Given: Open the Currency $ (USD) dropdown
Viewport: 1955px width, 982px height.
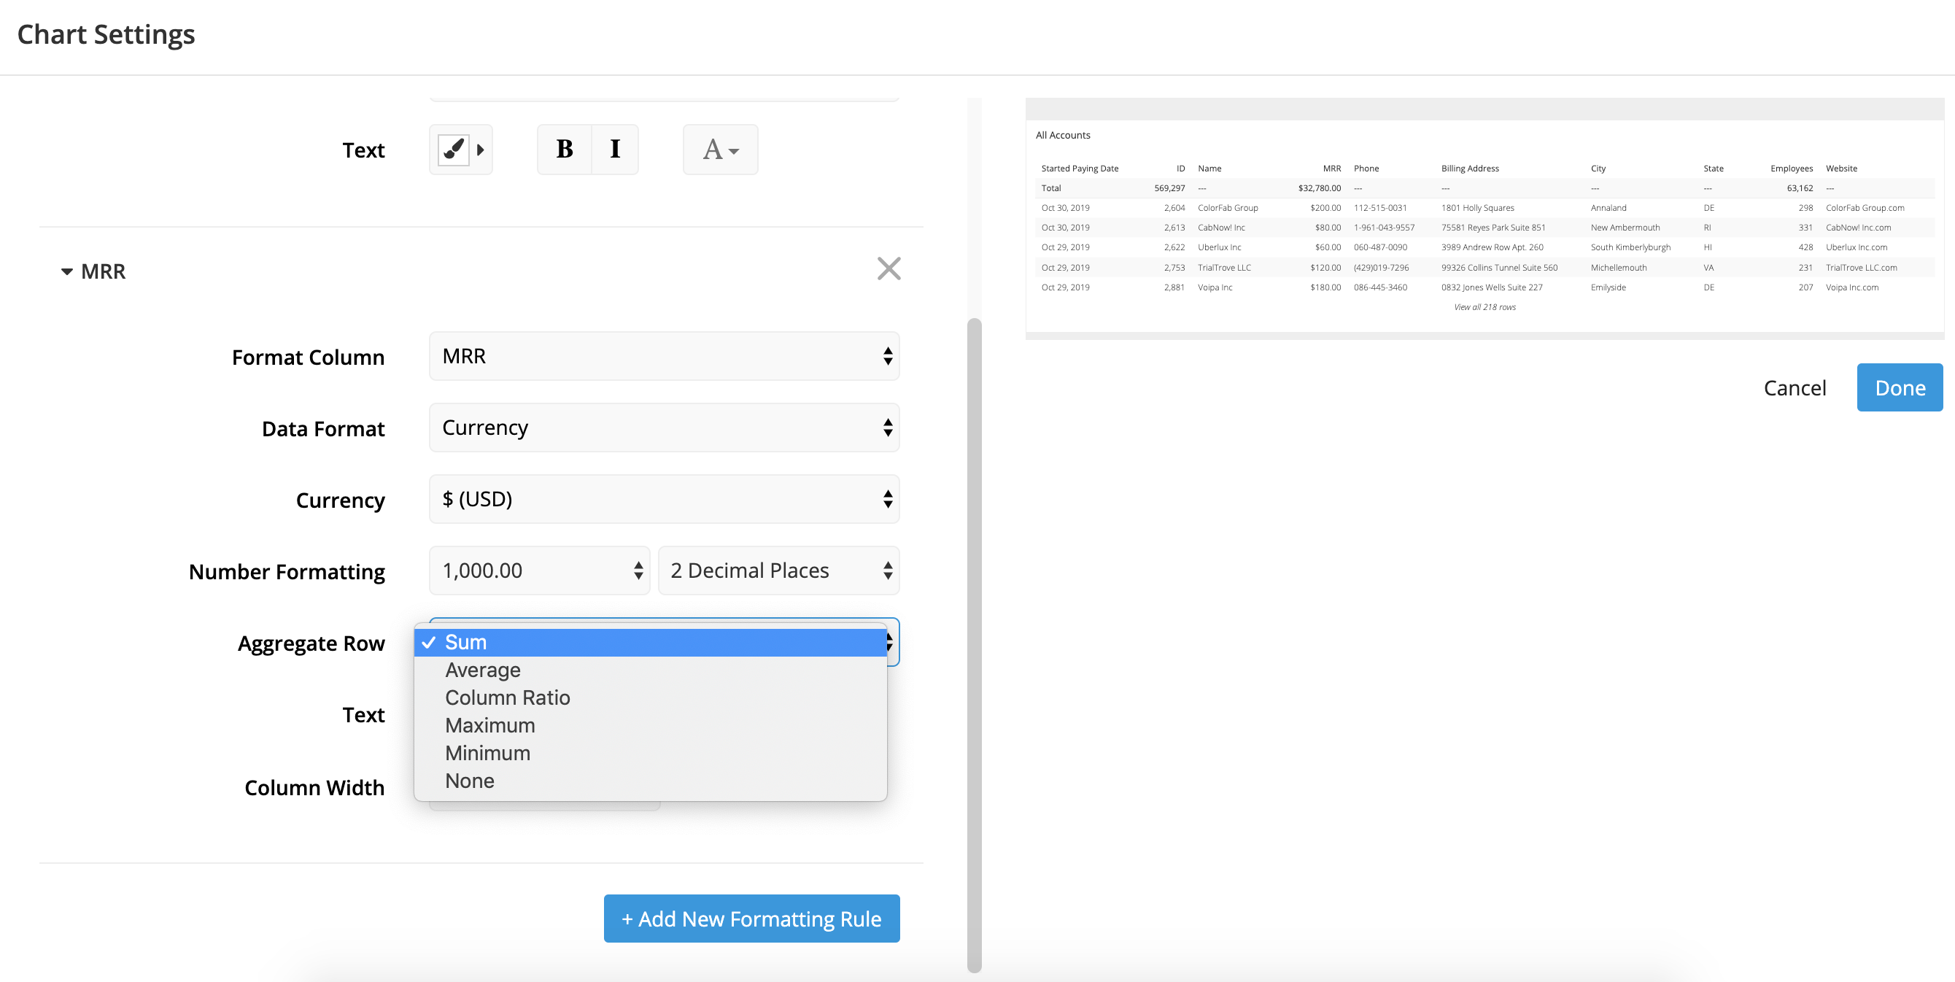Looking at the screenshot, I should coord(664,498).
